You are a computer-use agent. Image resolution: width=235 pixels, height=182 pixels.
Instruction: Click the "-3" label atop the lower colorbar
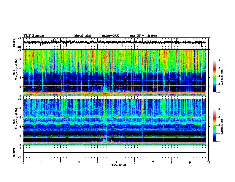(219, 109)
